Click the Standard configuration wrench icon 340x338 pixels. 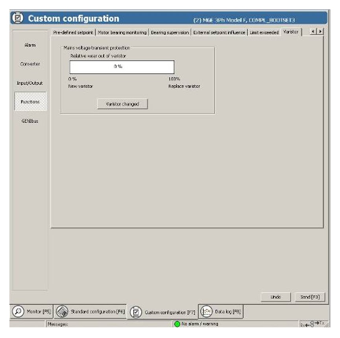tap(63, 312)
